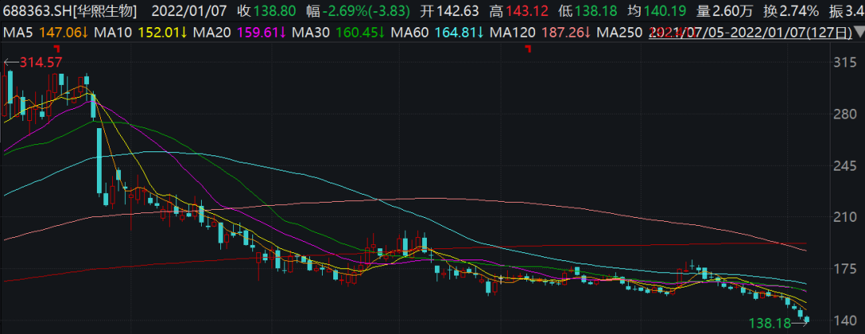Screen dimensions: 865x334
Task: Click the 315 price axis label
Action: [x=845, y=62]
